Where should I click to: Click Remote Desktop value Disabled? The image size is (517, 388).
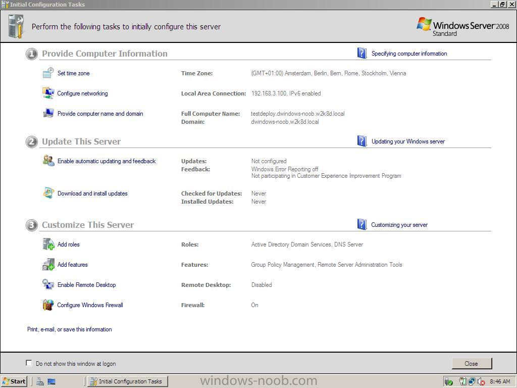click(x=262, y=285)
